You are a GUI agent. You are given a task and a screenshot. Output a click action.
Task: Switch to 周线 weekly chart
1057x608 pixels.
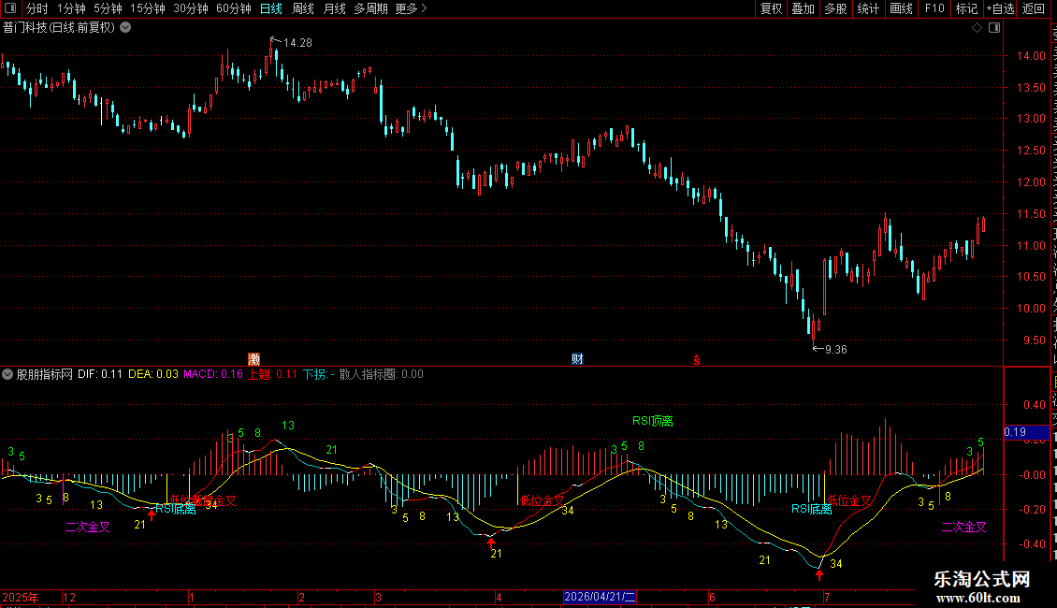pos(303,8)
